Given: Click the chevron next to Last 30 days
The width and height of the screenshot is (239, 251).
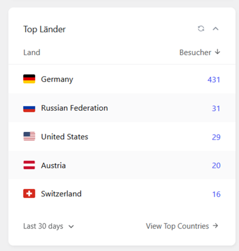Looking at the screenshot, I should click(71, 226).
